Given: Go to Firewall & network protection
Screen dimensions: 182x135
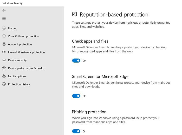Looking at the screenshot, I should pyautogui.click(x=26, y=52).
